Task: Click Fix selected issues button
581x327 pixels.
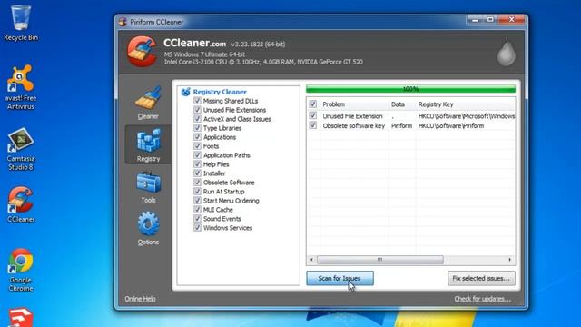Action: [x=481, y=278]
